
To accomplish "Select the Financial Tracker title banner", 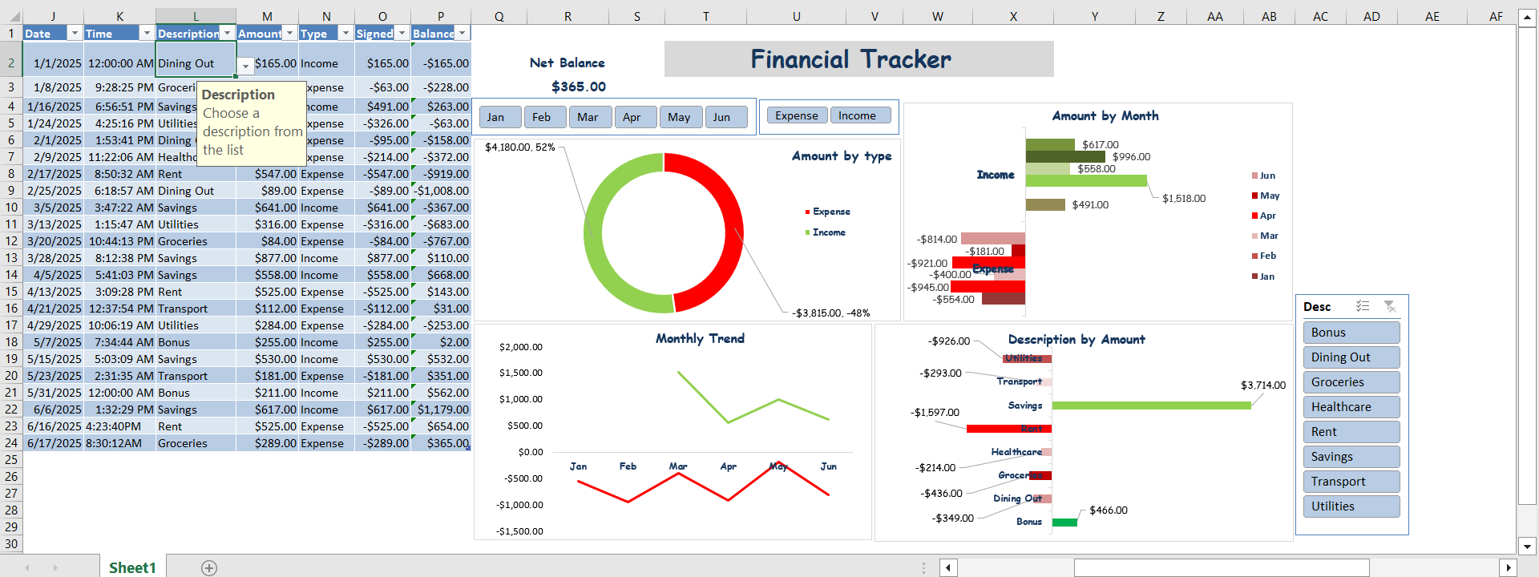I will click(x=858, y=59).
